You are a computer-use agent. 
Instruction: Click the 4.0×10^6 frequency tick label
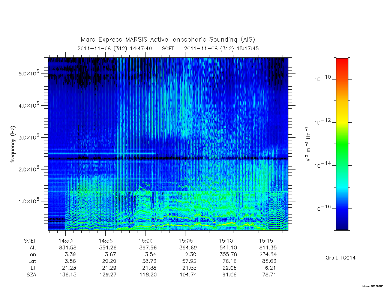[x=28, y=105]
